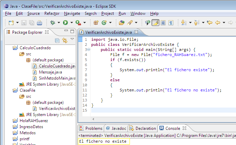This screenshot has width=236, height=145.
Task: Toggle Mark Occurrences highlighter button
Action: pos(156,23)
